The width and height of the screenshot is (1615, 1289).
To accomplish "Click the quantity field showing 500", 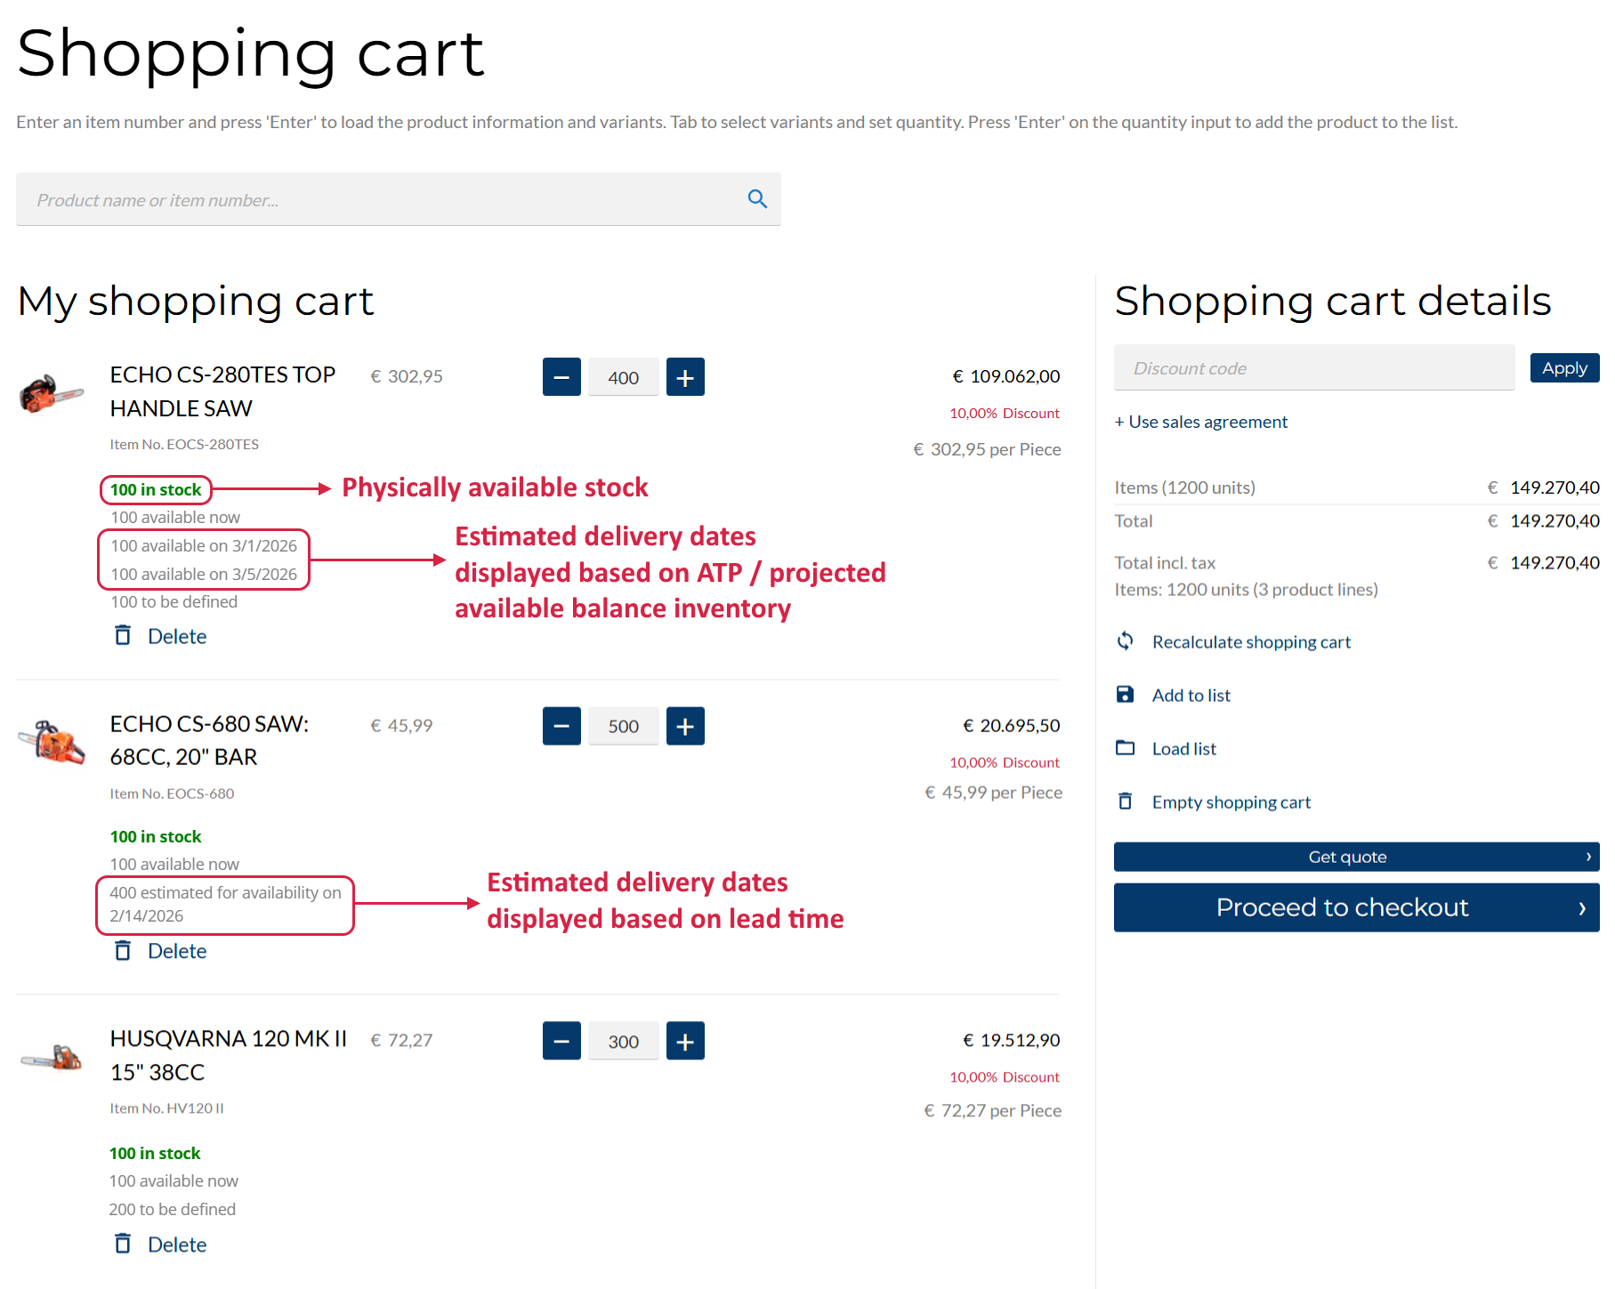I will [x=624, y=726].
